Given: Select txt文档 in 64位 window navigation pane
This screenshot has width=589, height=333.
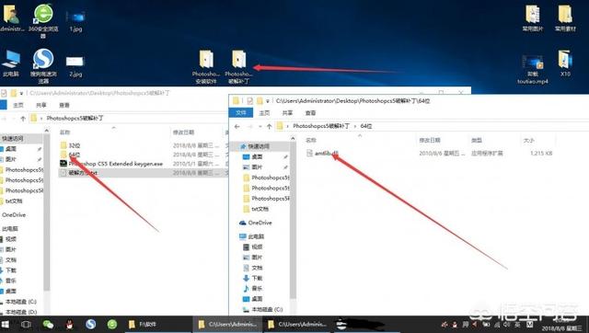Looking at the screenshot, I should [256, 209].
